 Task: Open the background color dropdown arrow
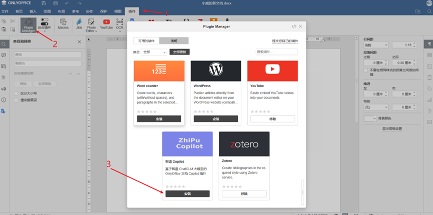point(375,118)
